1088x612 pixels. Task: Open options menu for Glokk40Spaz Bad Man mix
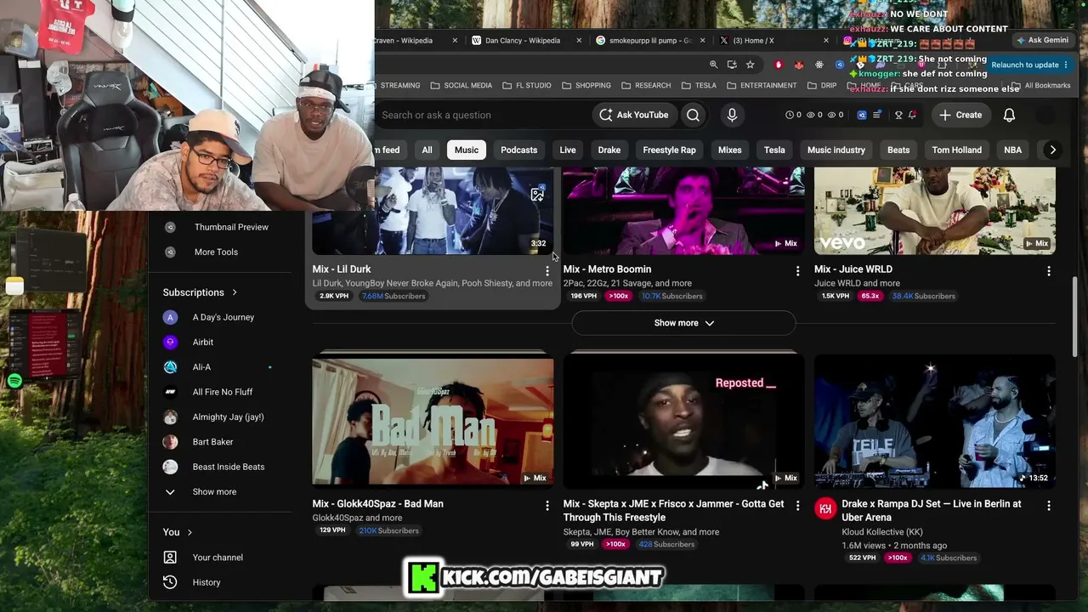pyautogui.click(x=547, y=505)
